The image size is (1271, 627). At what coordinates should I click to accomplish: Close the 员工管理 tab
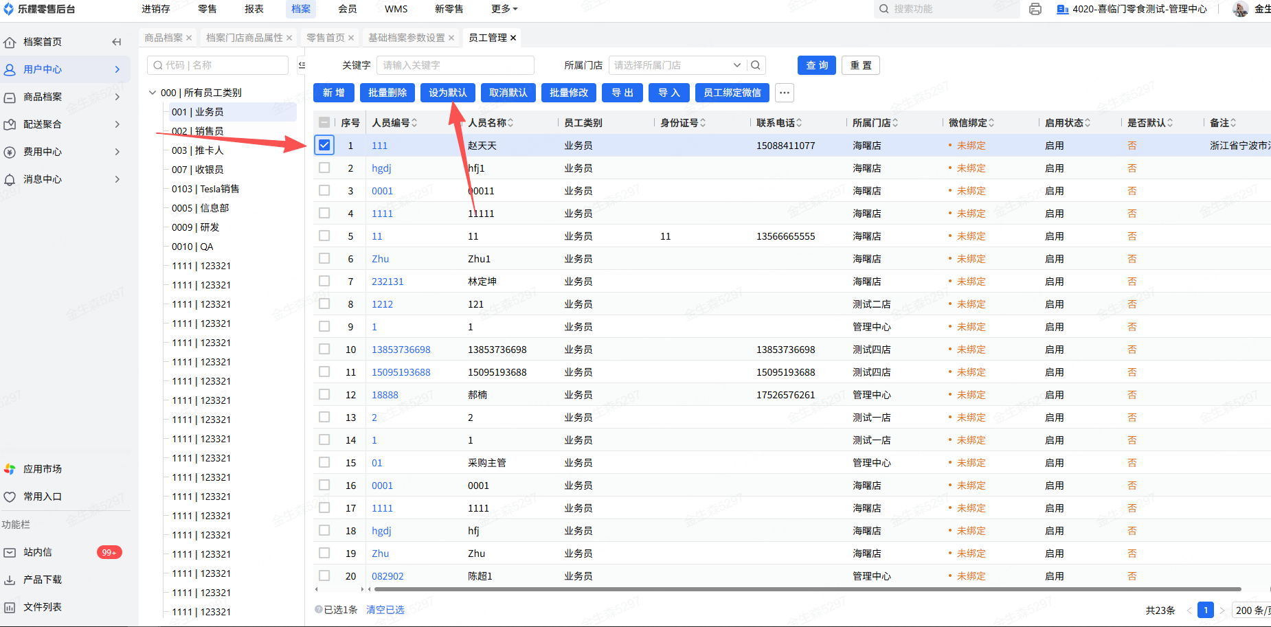(513, 38)
